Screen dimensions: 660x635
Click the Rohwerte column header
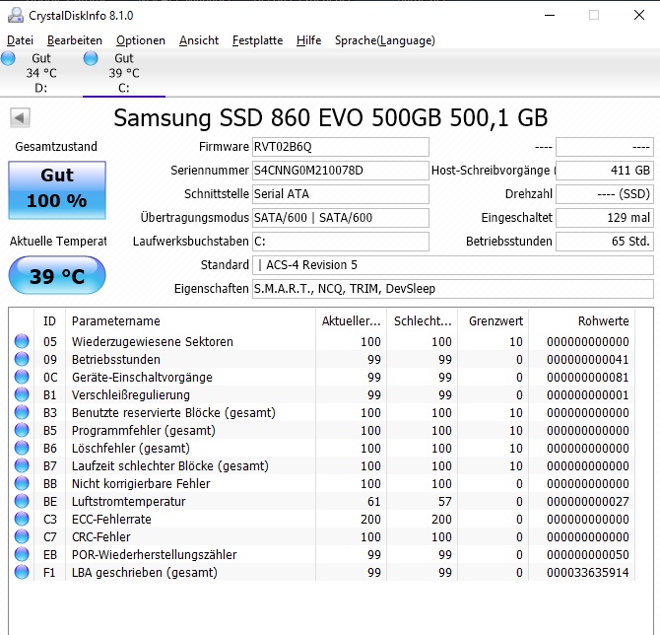(x=582, y=321)
